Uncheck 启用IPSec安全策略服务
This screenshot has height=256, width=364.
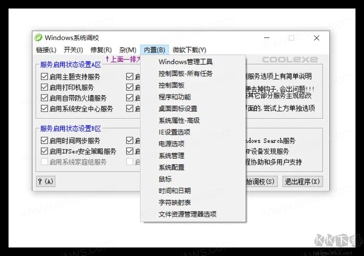[45, 150]
